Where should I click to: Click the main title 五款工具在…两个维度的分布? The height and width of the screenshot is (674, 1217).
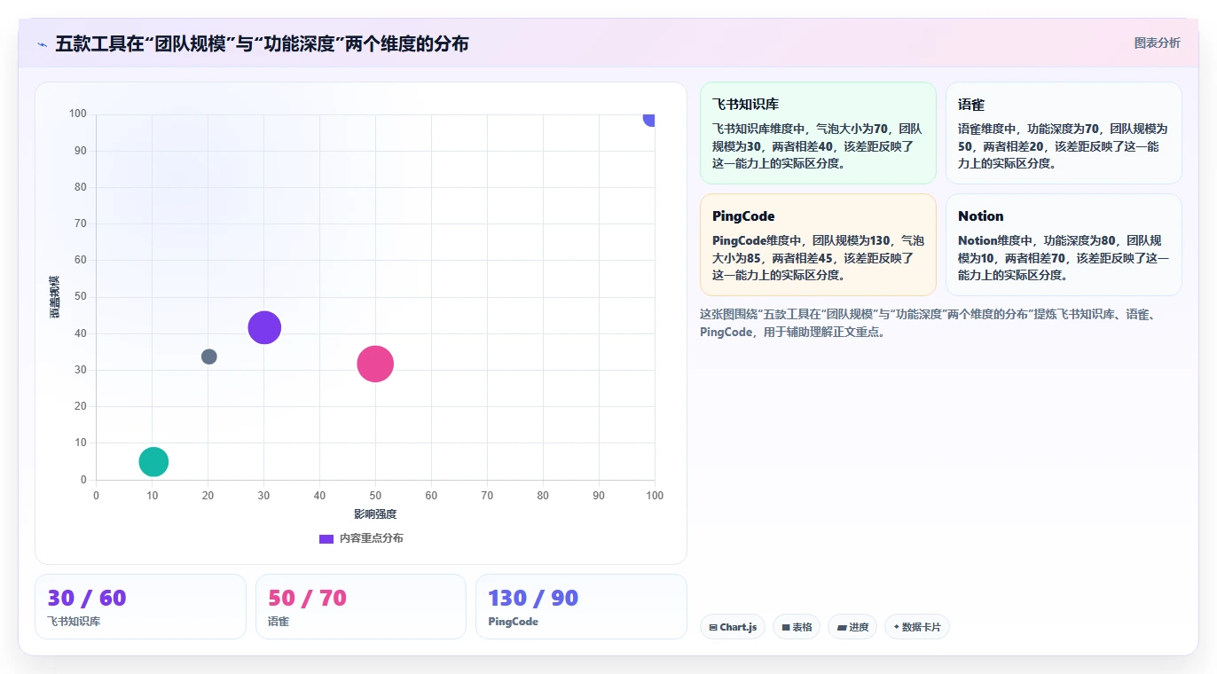tap(262, 43)
